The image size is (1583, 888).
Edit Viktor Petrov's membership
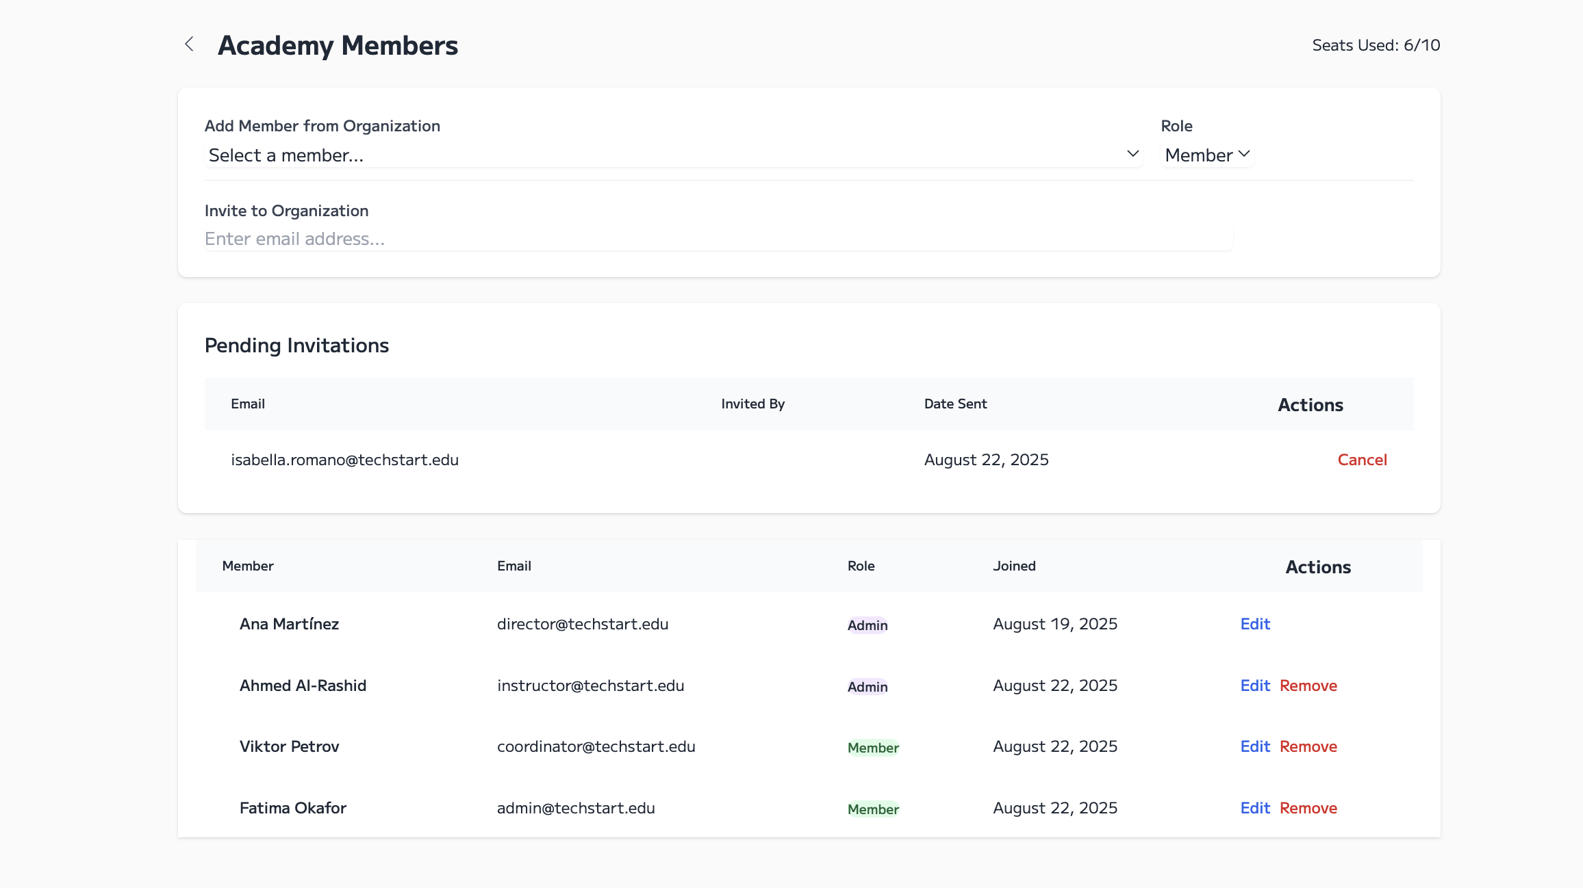(1254, 746)
